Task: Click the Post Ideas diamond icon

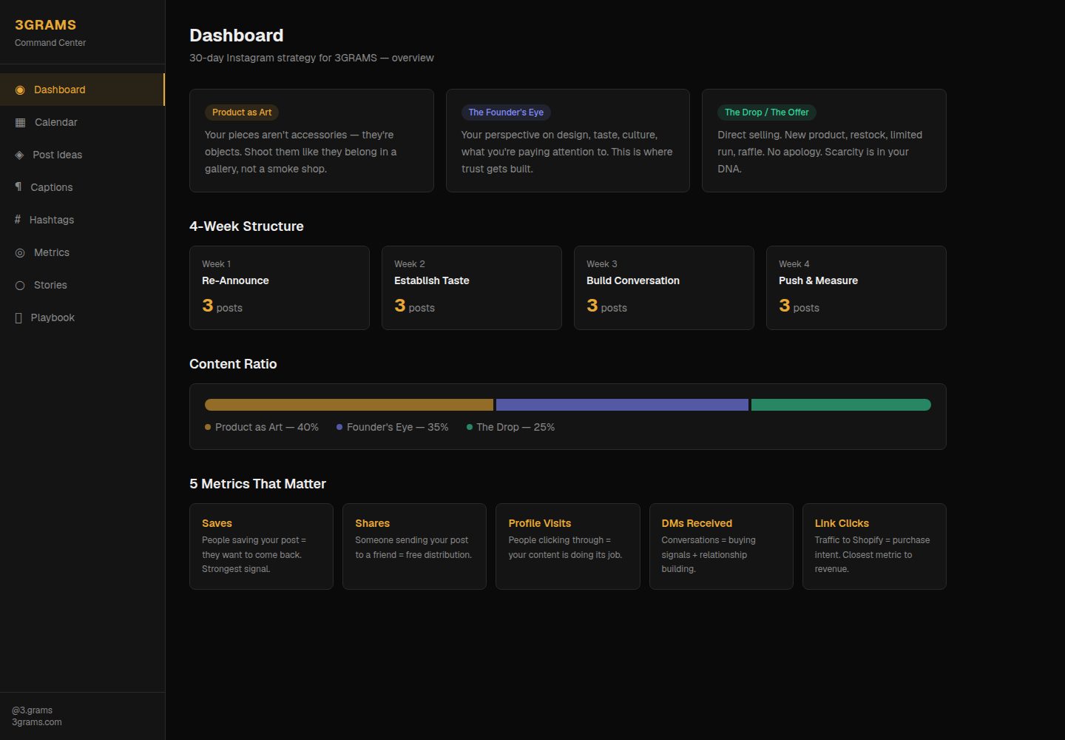Action: 19,155
